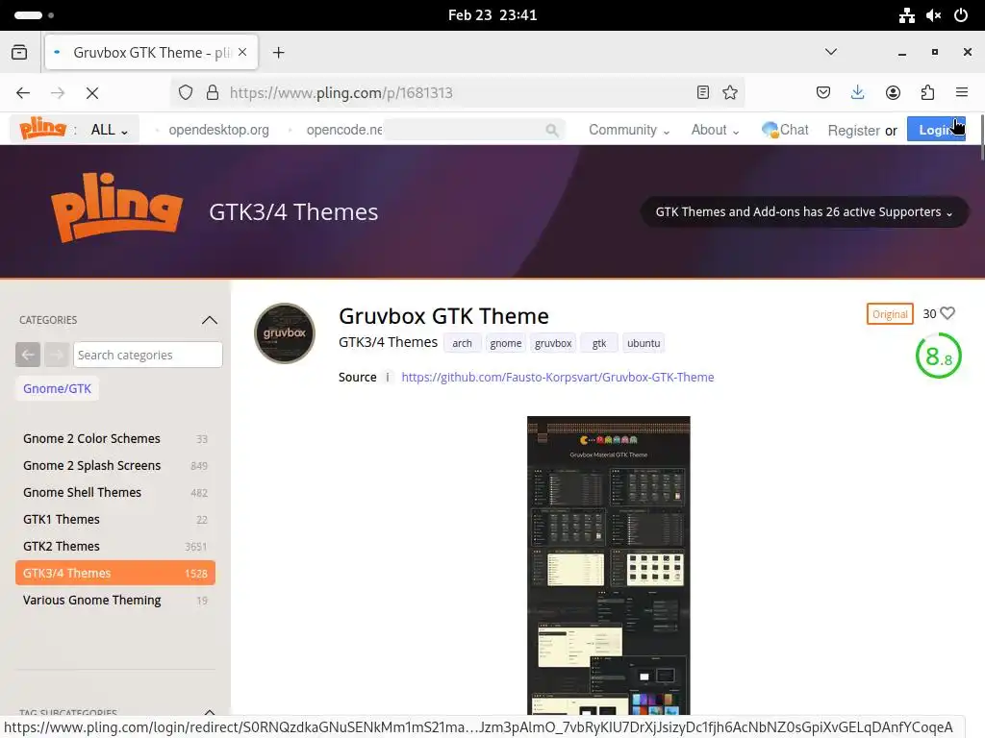
Task: Click the Gnome/GTK breadcrumb tag
Action: coord(57,388)
